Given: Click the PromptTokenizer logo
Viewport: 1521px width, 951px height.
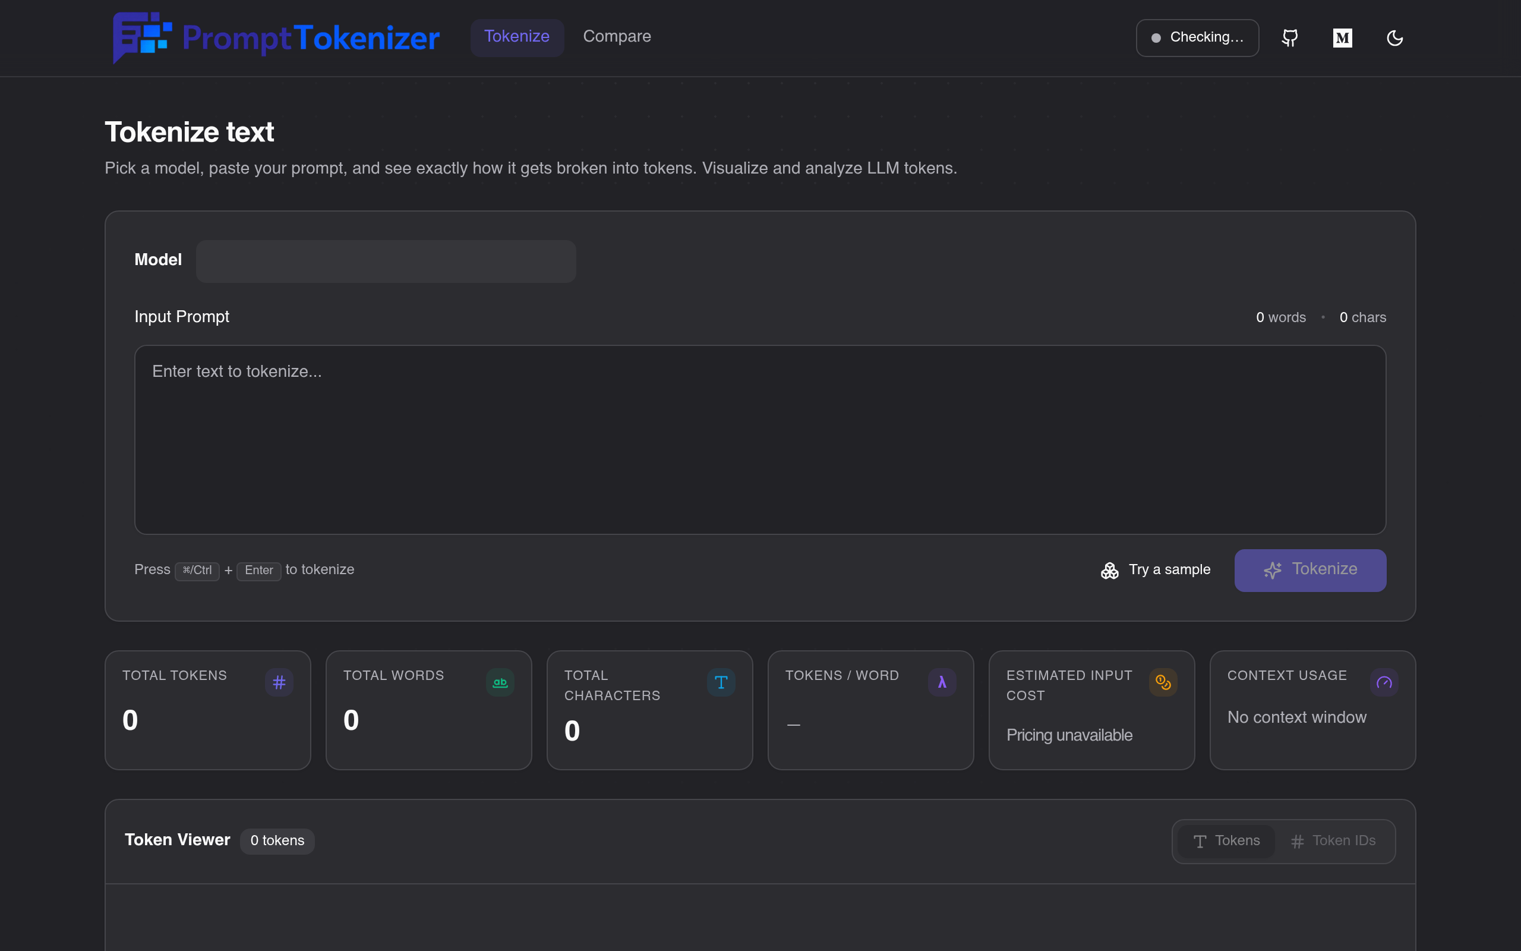Looking at the screenshot, I should [276, 37].
